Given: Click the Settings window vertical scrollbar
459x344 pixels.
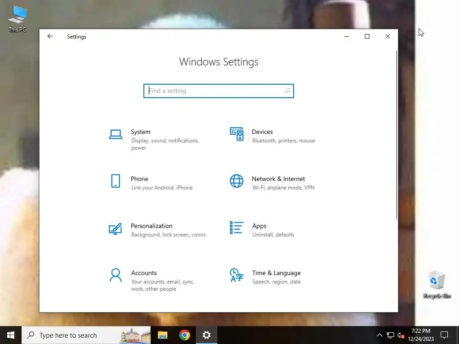Looking at the screenshot, I should (397, 134).
